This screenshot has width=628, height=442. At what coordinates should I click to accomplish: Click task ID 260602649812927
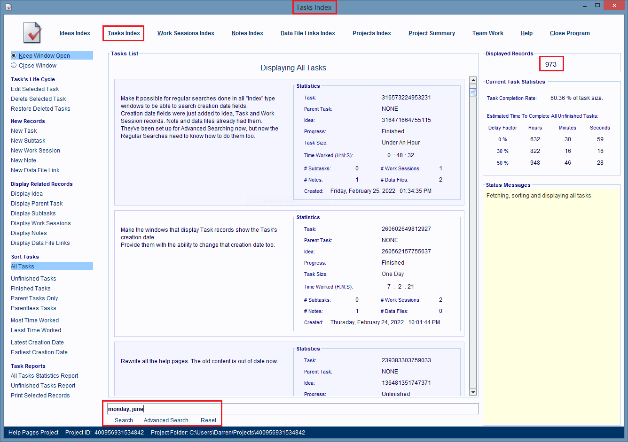coord(406,229)
